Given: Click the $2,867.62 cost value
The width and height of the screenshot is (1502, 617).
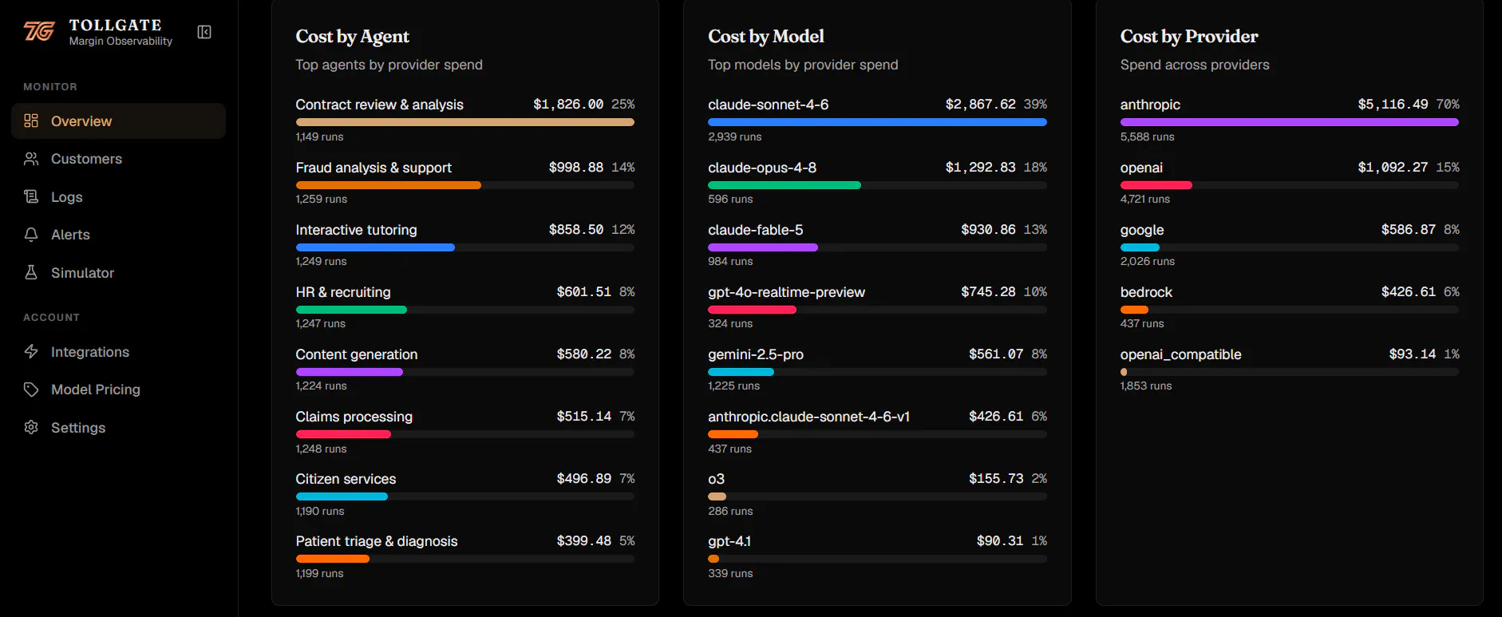Looking at the screenshot, I should point(981,105).
